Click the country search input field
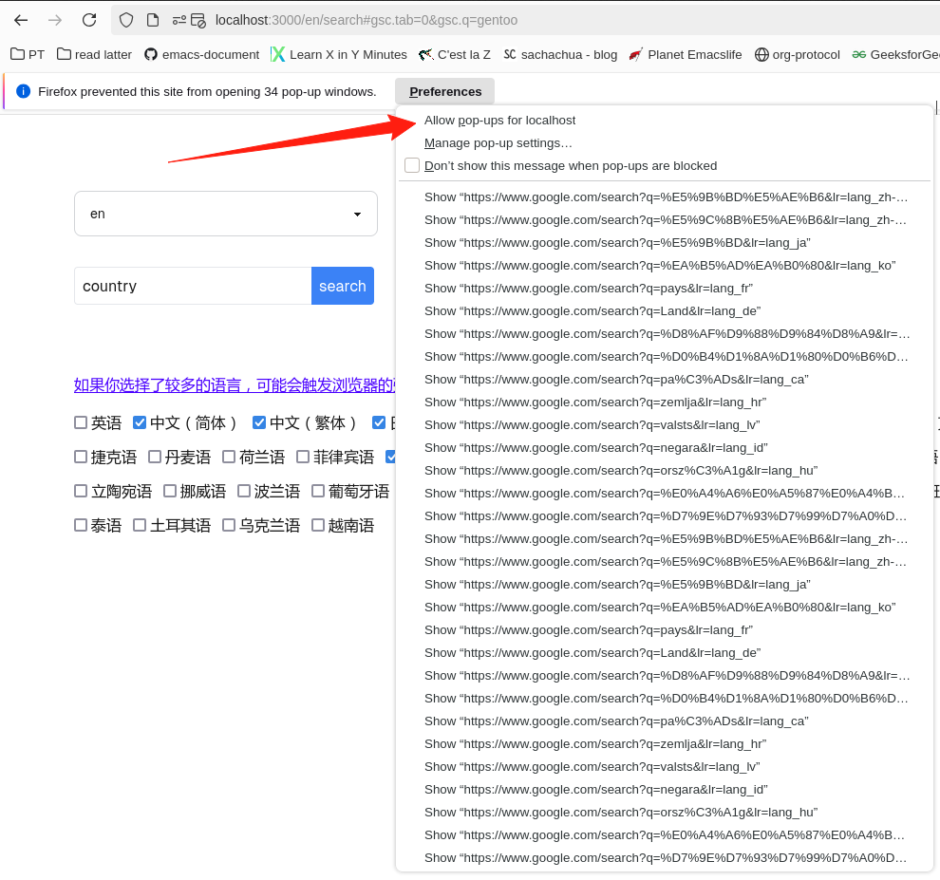Image resolution: width=940 pixels, height=880 pixels. [193, 286]
